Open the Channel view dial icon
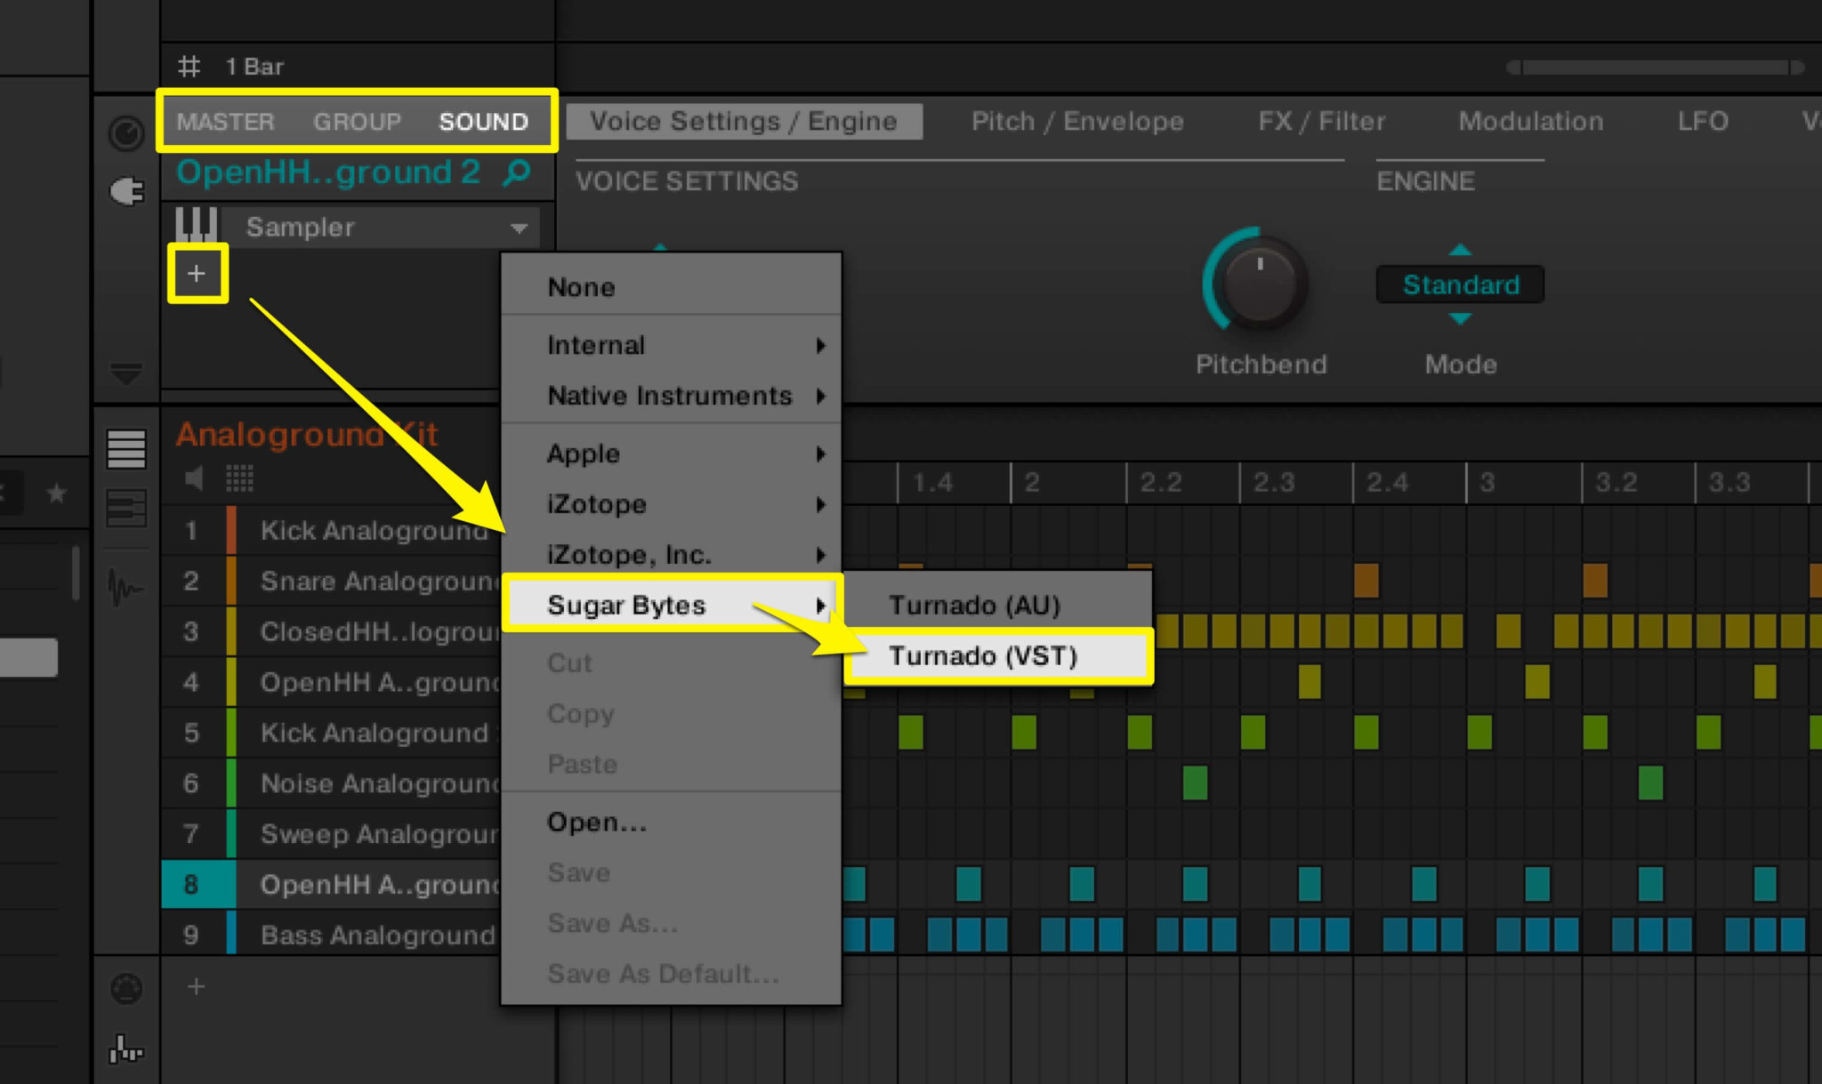 coord(126,133)
